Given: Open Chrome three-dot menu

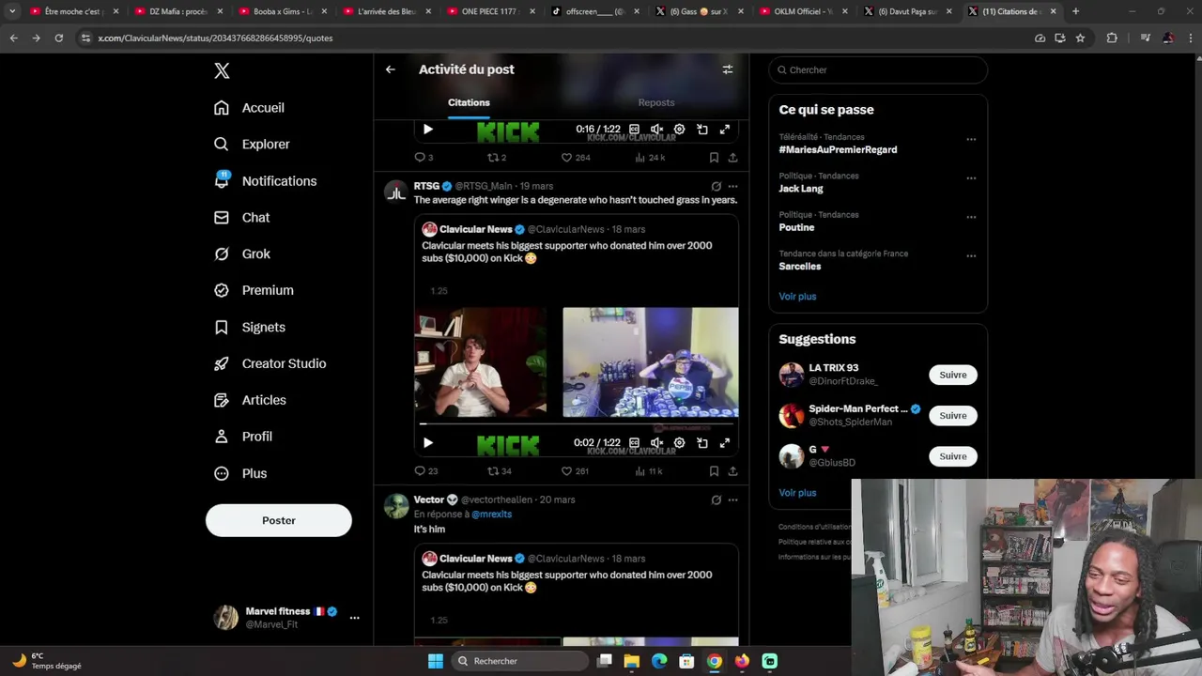Looking at the screenshot, I should (x=1189, y=38).
